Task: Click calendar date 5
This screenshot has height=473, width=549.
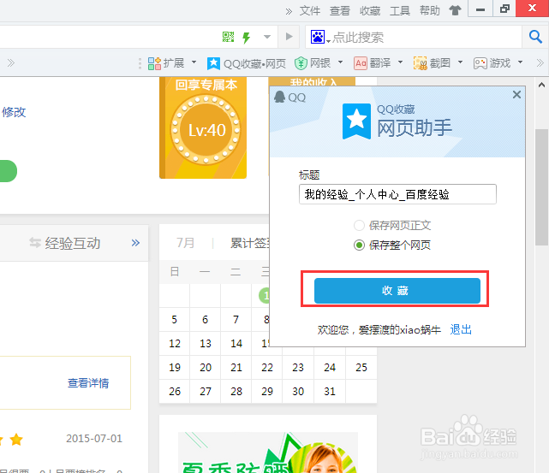Action: pos(175,320)
